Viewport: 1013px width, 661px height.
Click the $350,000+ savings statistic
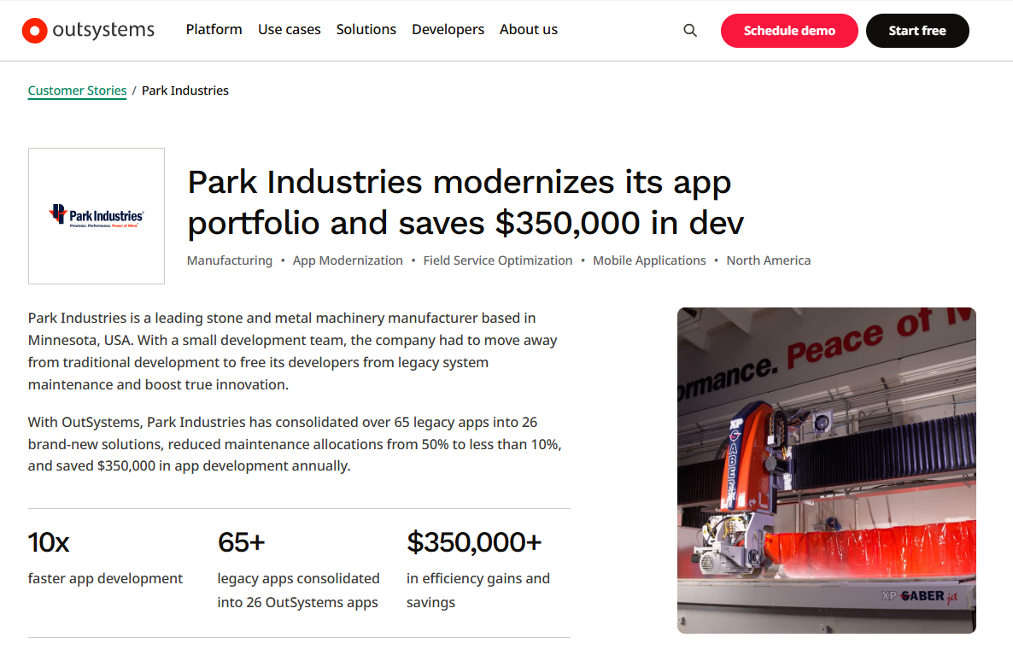(474, 542)
